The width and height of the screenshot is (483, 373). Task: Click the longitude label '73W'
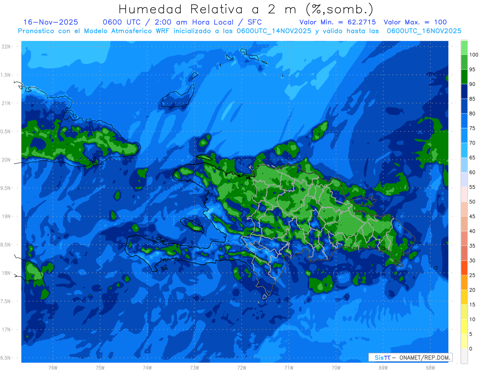tap(194, 367)
